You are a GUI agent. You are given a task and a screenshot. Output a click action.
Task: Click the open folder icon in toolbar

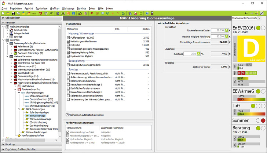point(9,13)
